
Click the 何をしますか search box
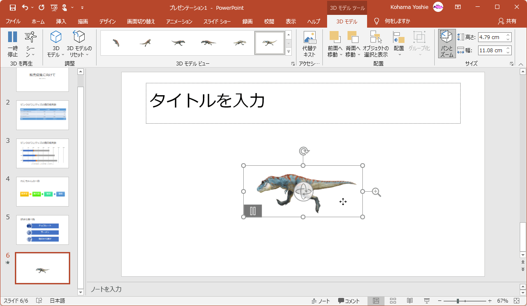point(397,21)
